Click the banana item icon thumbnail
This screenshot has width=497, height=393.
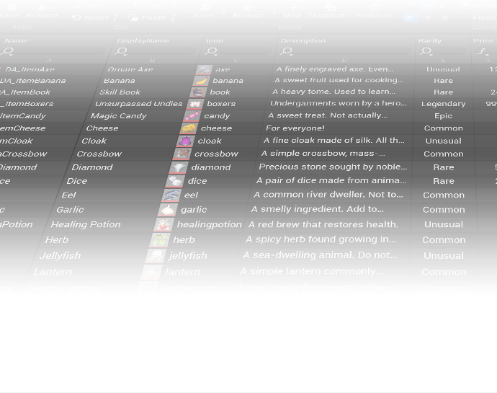pos(199,81)
